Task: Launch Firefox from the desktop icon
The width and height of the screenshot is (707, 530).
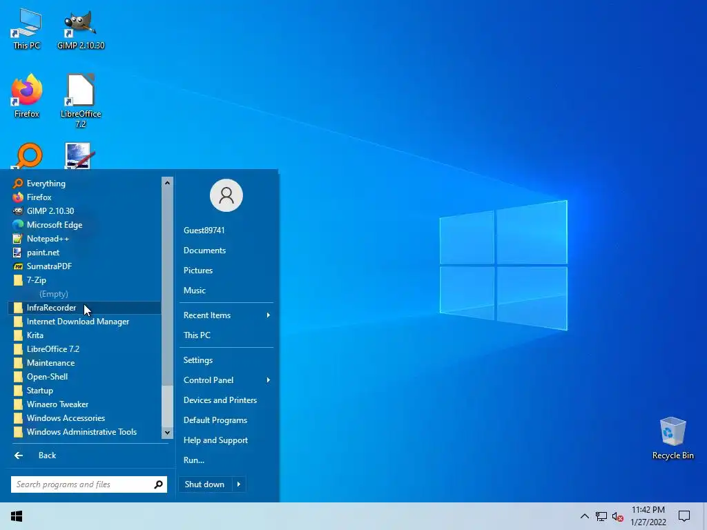Action: (x=27, y=96)
